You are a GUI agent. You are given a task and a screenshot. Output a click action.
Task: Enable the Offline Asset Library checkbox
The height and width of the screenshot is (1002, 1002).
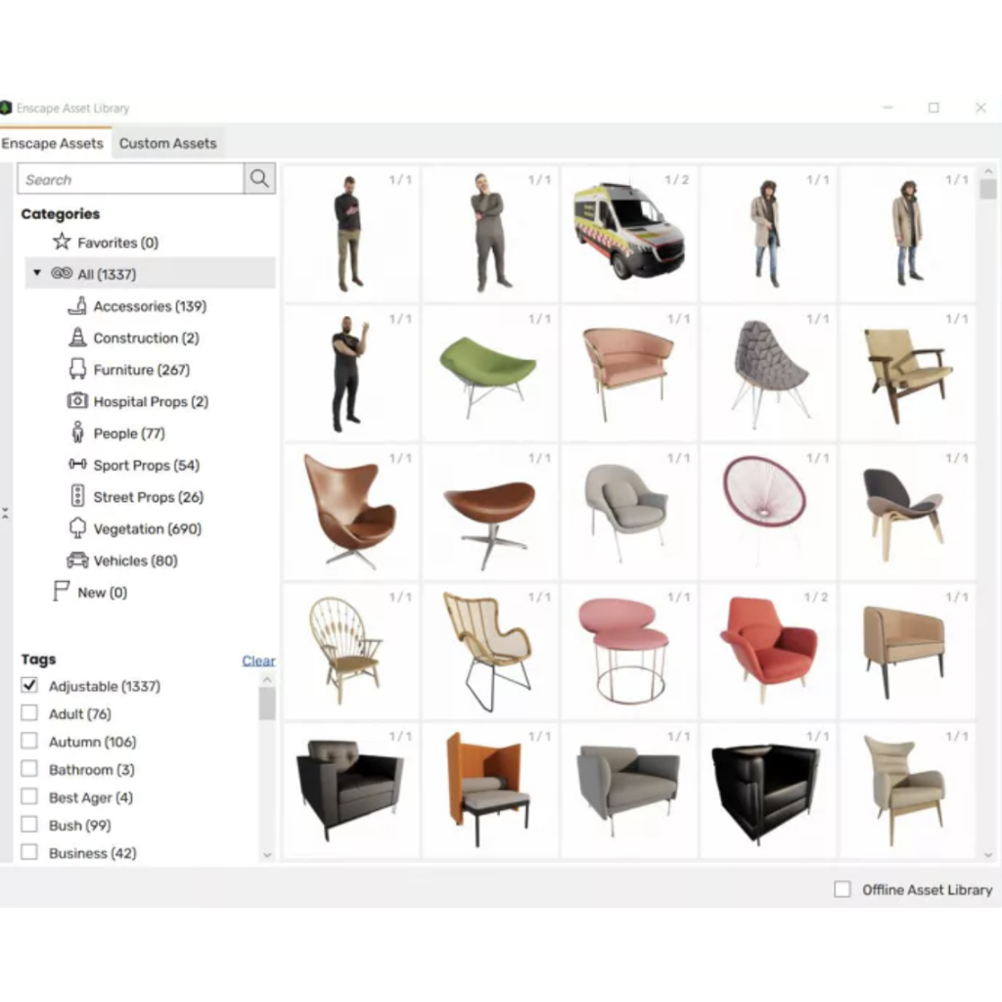point(843,889)
